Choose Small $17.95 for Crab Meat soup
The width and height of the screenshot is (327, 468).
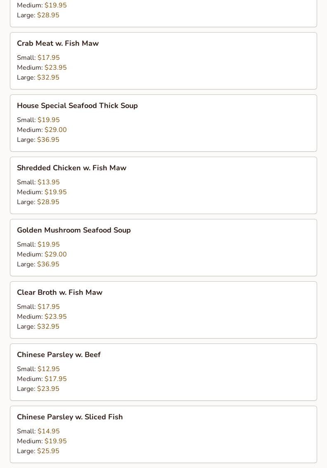(38, 58)
